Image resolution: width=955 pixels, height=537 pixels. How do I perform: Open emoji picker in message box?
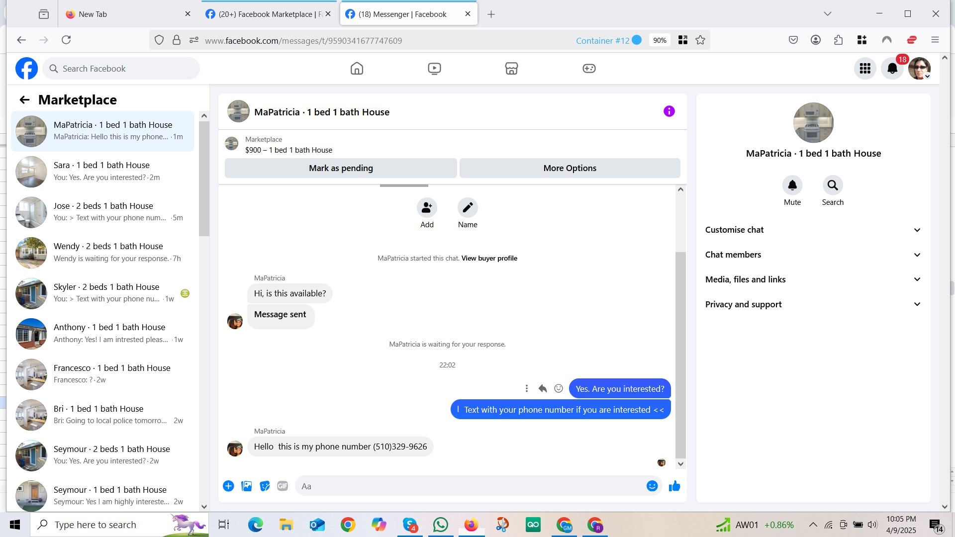coord(652,486)
